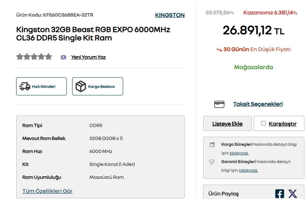Image resolution: width=308 pixels, height=199 pixels.
Task: Click the Hızlı Gönderi badge
Action: (41, 86)
